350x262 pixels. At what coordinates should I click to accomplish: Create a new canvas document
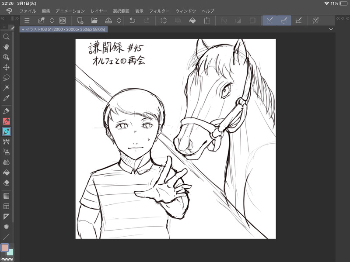click(x=80, y=21)
